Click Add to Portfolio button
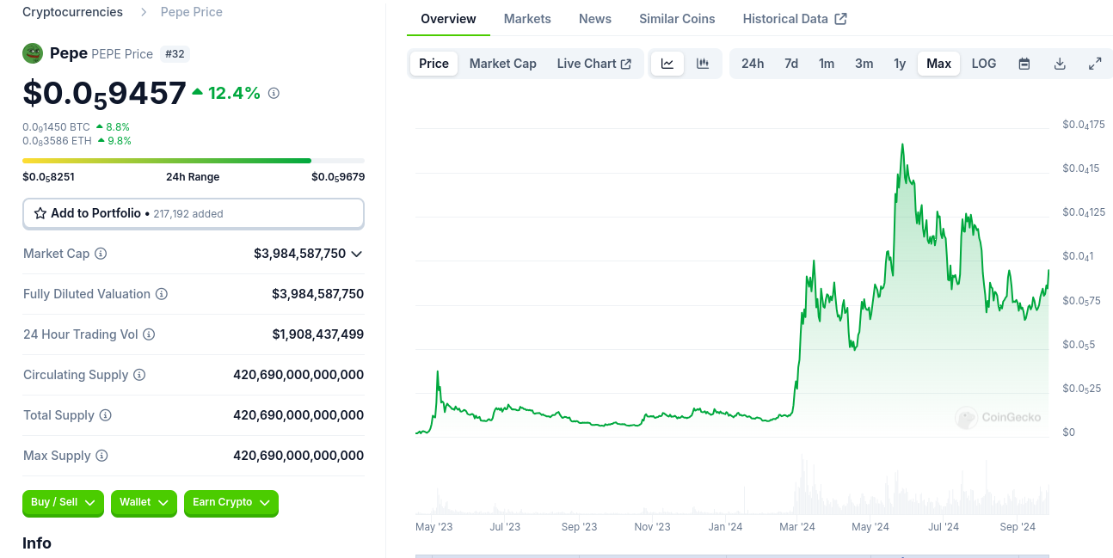The image size is (1113, 558). 194,213
